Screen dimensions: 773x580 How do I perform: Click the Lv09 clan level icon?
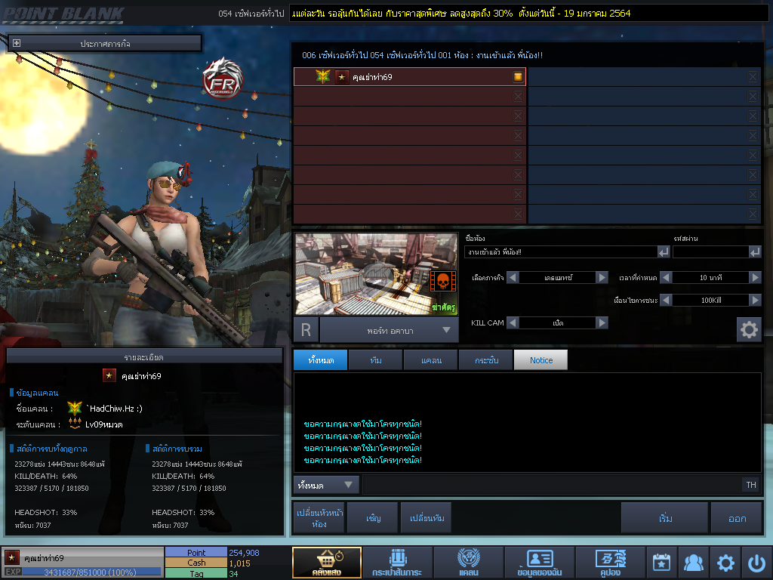[x=75, y=424]
